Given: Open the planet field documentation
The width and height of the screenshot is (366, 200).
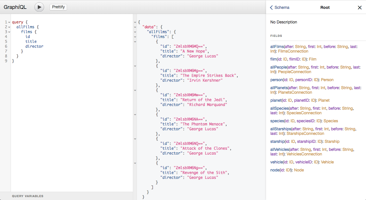Looking at the screenshot, I should [276, 100].
